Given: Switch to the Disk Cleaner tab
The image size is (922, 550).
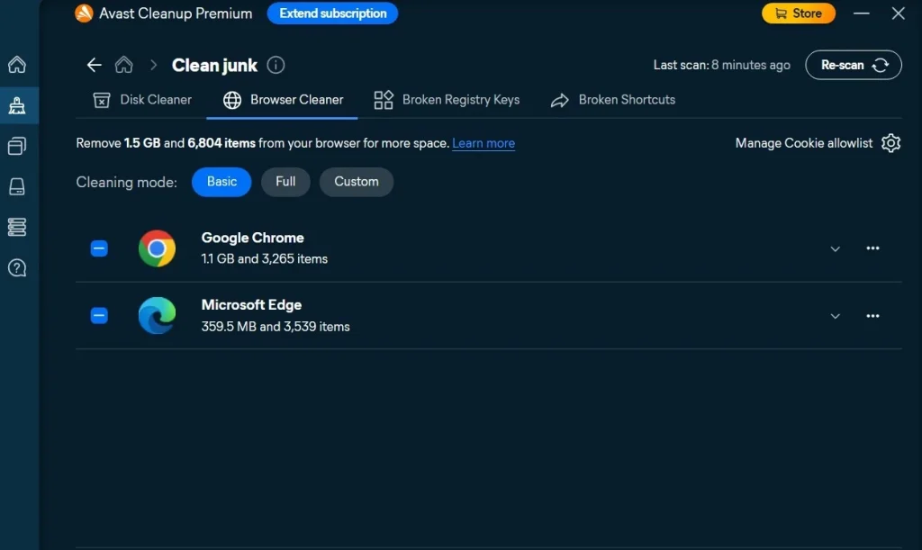Looking at the screenshot, I should coord(142,100).
